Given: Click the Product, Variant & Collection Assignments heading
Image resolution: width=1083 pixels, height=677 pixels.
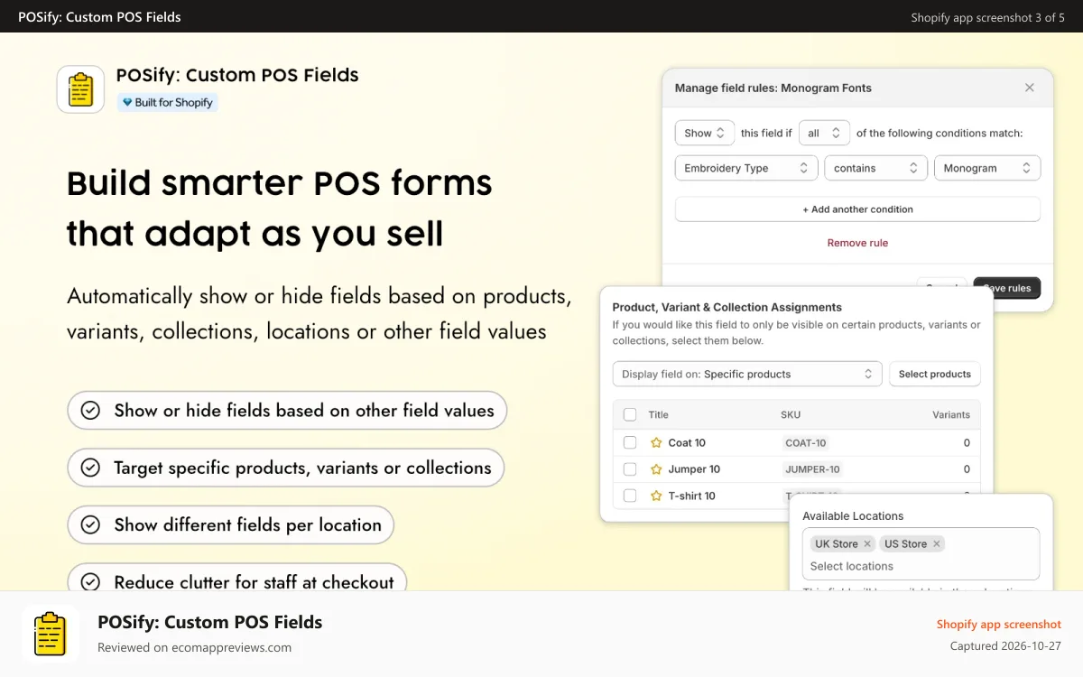Looking at the screenshot, I should click(x=727, y=307).
